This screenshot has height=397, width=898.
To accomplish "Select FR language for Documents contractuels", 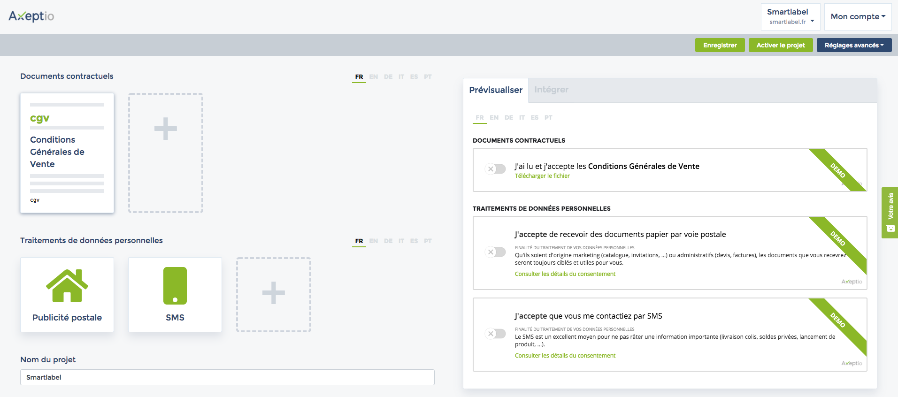I will pos(359,77).
